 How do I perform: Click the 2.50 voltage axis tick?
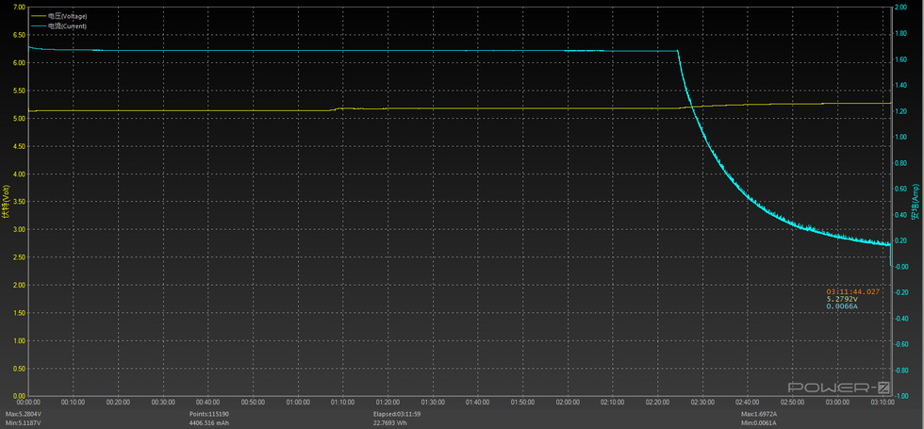coord(19,257)
